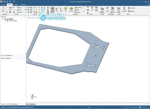
Task: Switch to the Structure panel tab
Action: 4,55
